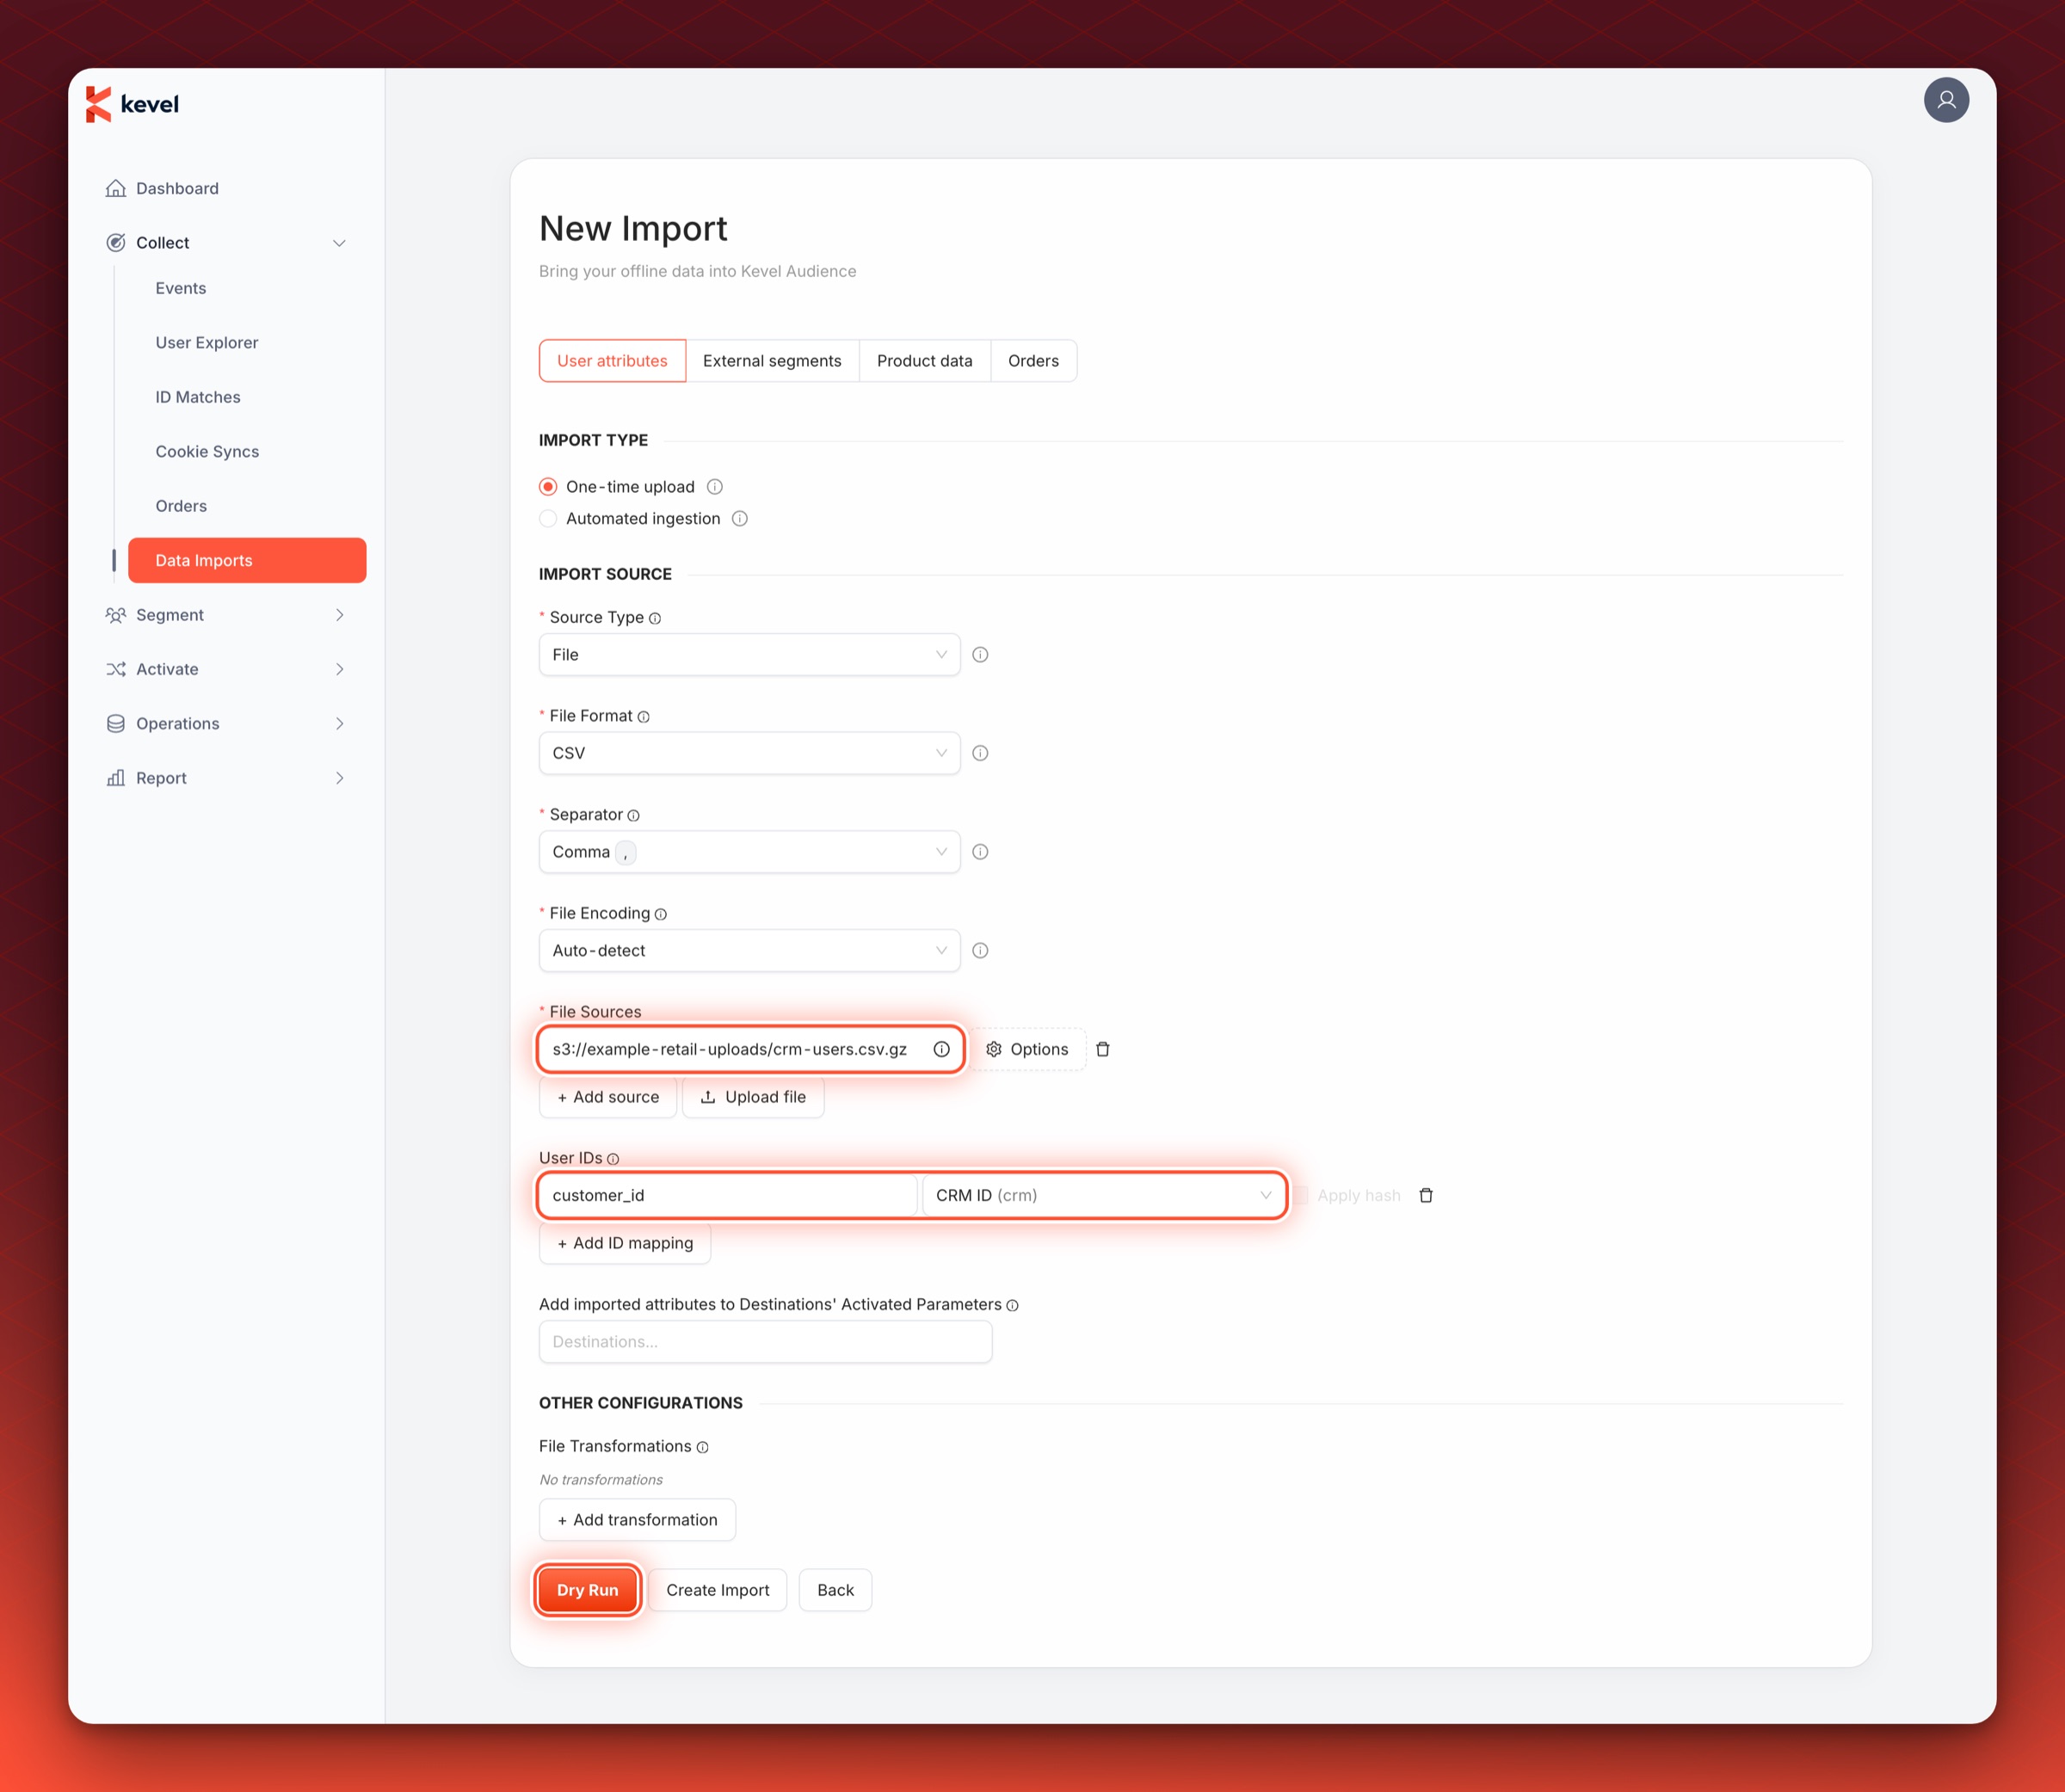Screen dimensions: 2065x1792
Task: Click the Back button
Action: click(x=835, y=1590)
